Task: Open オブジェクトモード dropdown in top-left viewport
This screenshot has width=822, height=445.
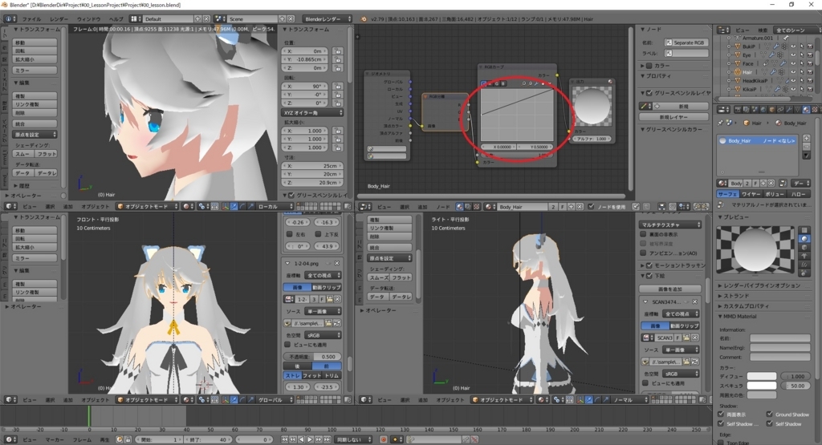Action: click(148, 206)
